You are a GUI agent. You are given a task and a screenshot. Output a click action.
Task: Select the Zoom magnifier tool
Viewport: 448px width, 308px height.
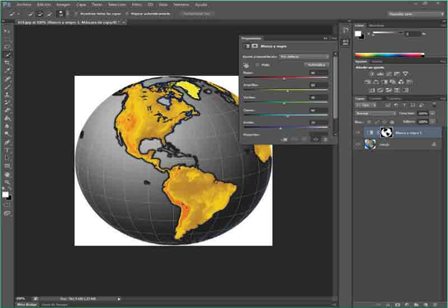[x=7, y=182]
